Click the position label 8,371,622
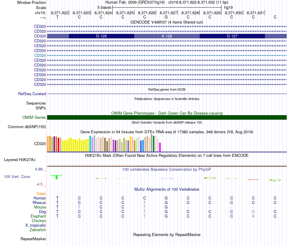 pyautogui.click(x=60, y=13)
